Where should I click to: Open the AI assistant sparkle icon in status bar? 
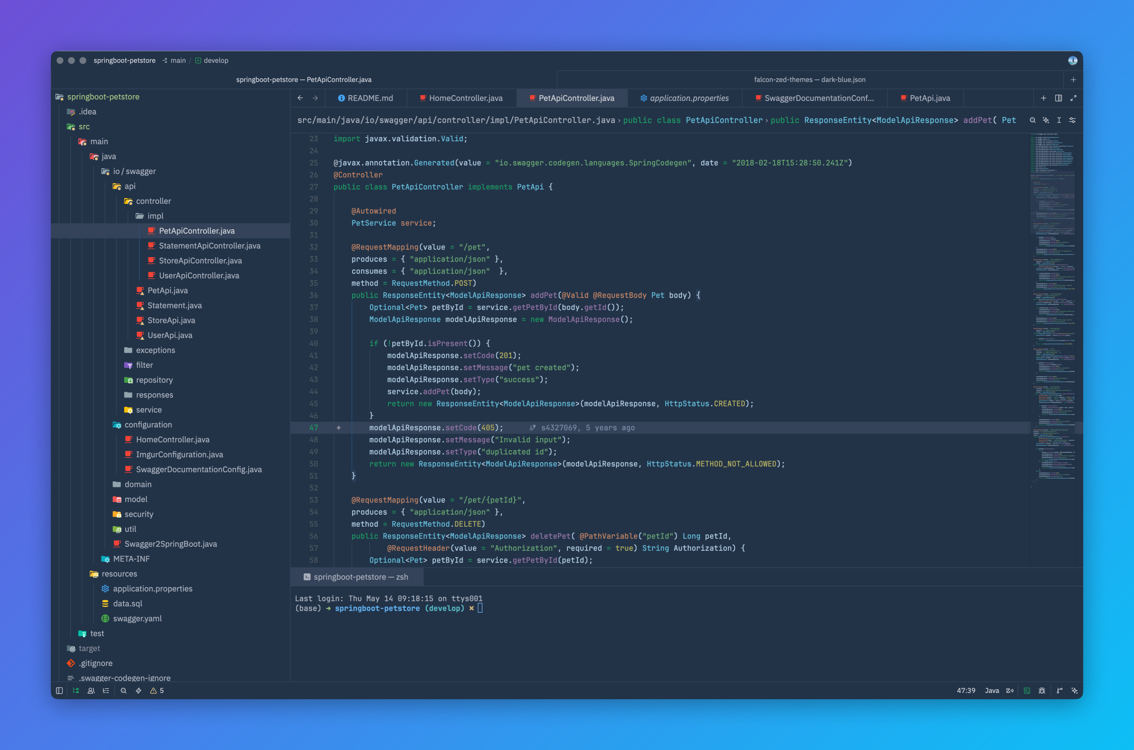click(x=1074, y=690)
